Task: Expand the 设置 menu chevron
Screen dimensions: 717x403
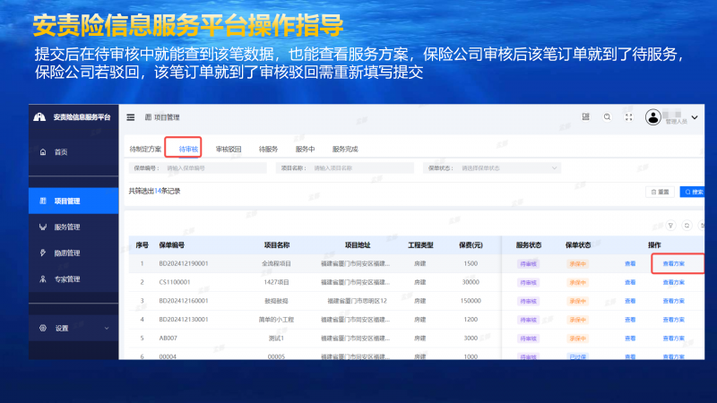Action: point(107,328)
